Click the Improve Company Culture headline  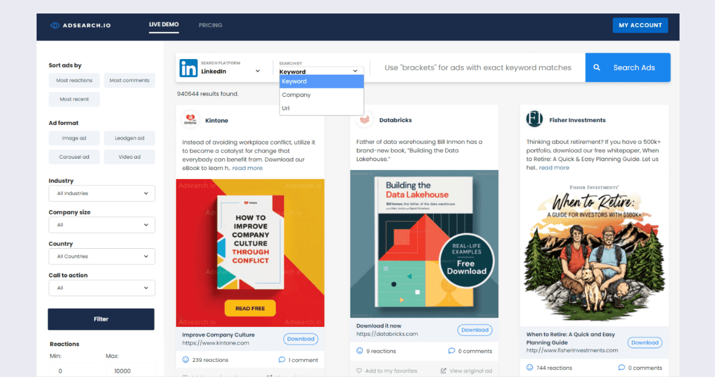tap(218, 335)
